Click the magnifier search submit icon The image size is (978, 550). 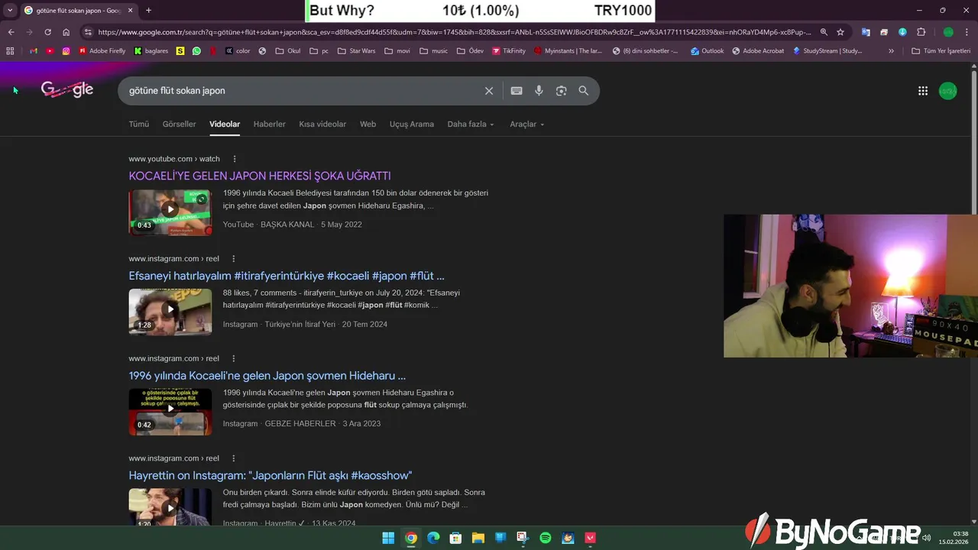coord(584,91)
